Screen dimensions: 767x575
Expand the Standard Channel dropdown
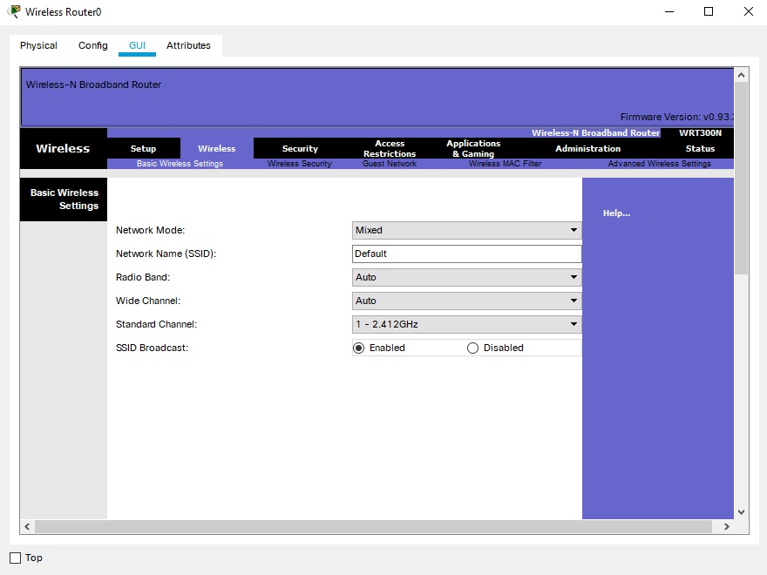(466, 324)
